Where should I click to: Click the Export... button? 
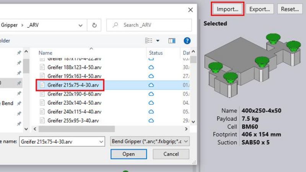point(260,9)
